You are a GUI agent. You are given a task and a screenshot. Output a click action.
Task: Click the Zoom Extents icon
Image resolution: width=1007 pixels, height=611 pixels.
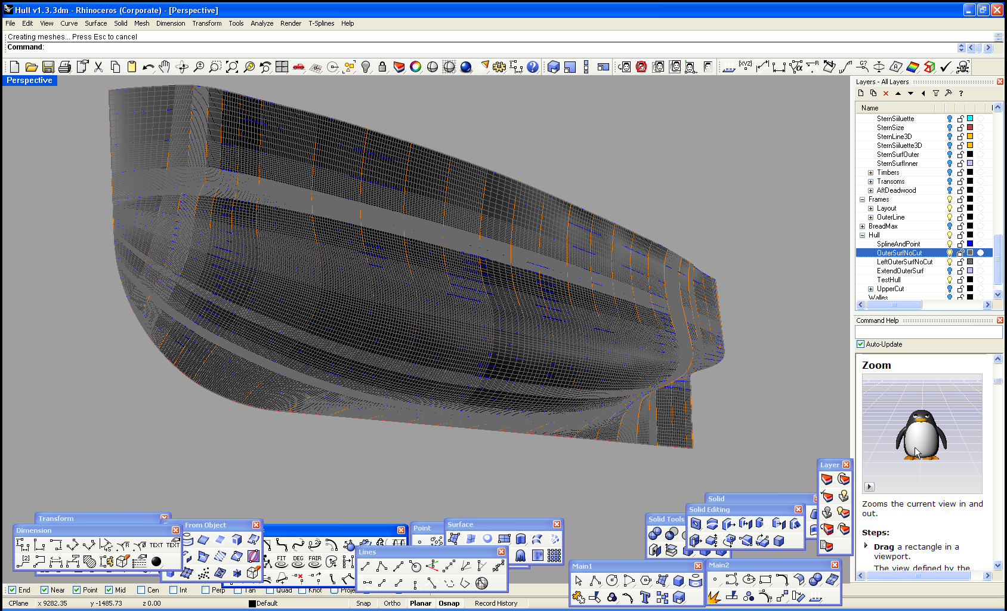pyautogui.click(x=232, y=67)
